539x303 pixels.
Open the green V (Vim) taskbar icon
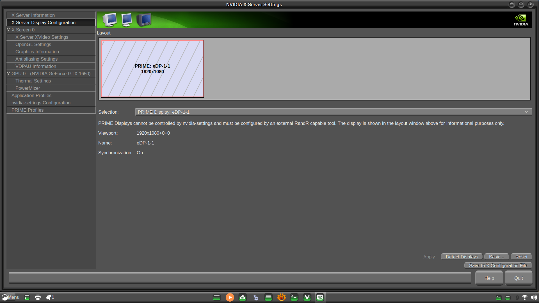pos(307,297)
